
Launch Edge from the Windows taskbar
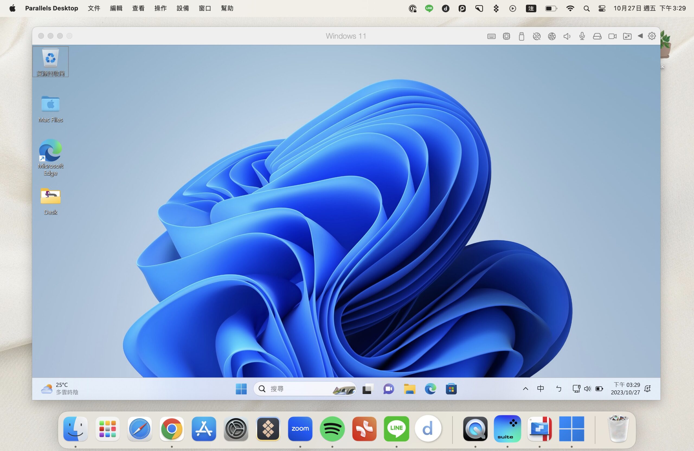(430, 389)
